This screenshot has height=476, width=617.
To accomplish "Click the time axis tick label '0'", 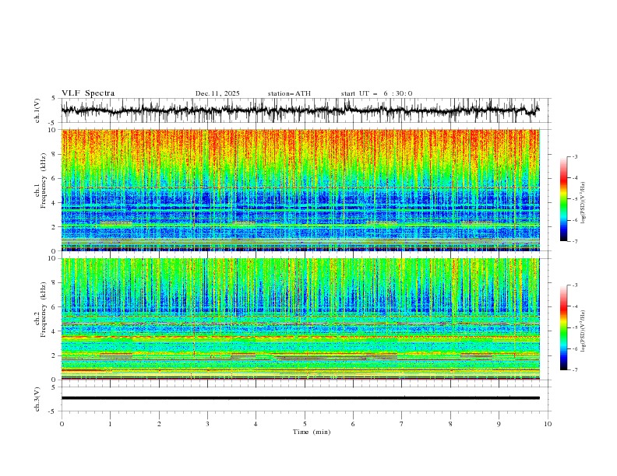I will (62, 424).
